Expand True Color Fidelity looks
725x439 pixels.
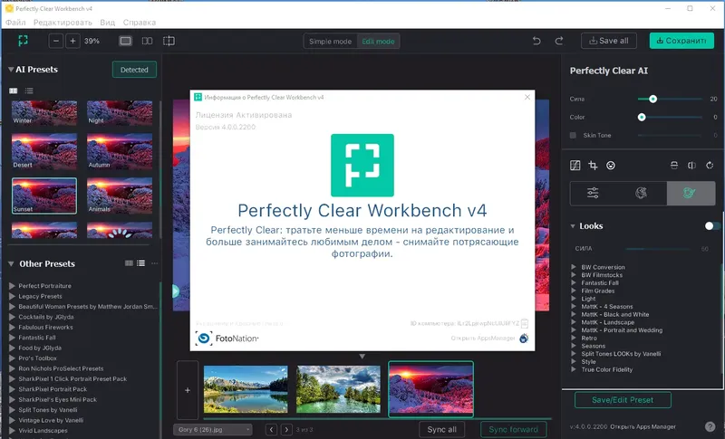coord(574,369)
